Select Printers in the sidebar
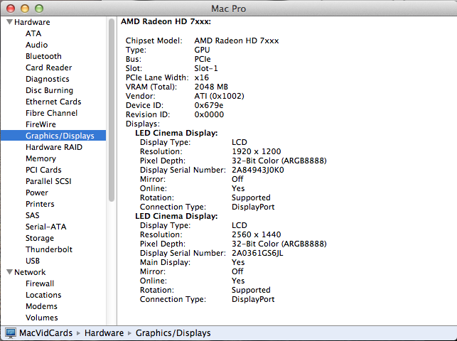 [40, 204]
